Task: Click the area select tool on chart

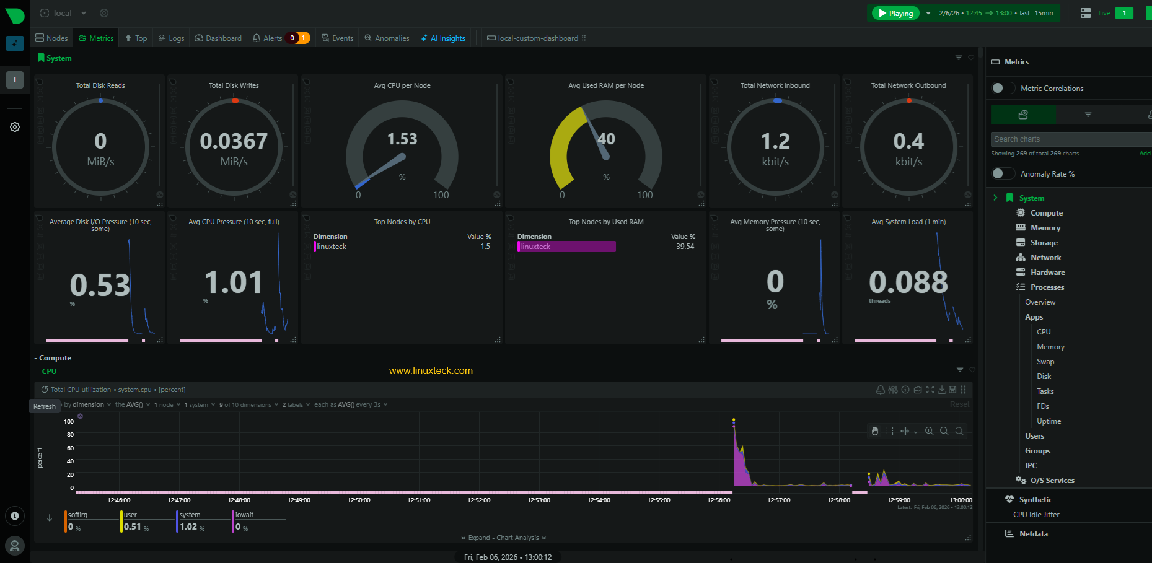Action: point(889,431)
